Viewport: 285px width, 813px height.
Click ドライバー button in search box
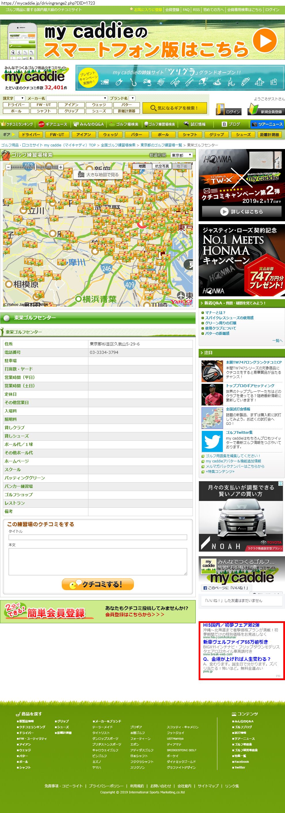tap(16, 105)
